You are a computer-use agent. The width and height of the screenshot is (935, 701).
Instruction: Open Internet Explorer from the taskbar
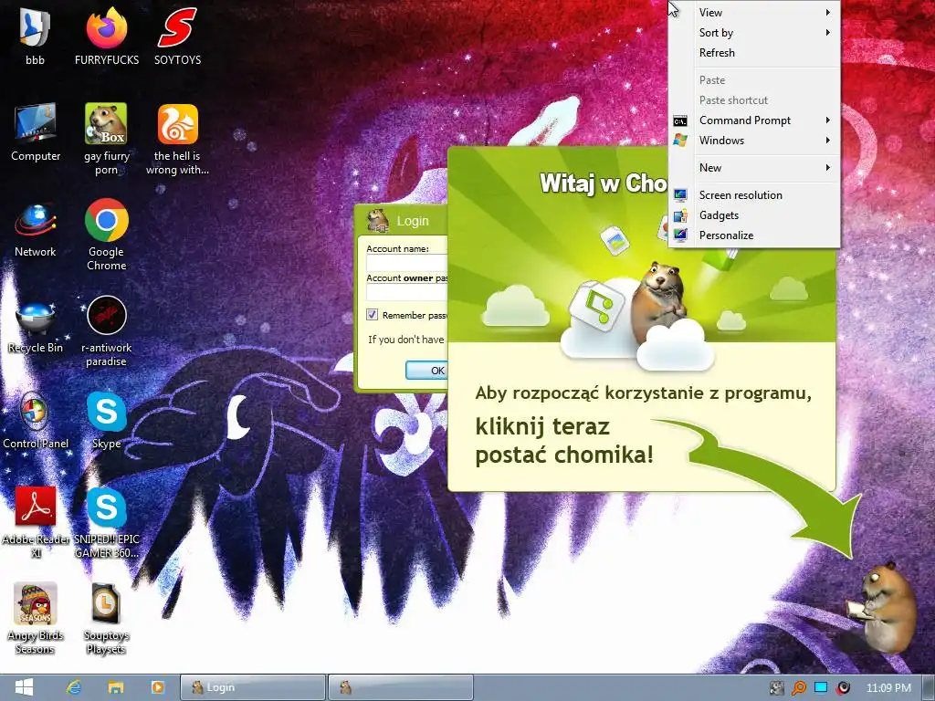tap(74, 687)
